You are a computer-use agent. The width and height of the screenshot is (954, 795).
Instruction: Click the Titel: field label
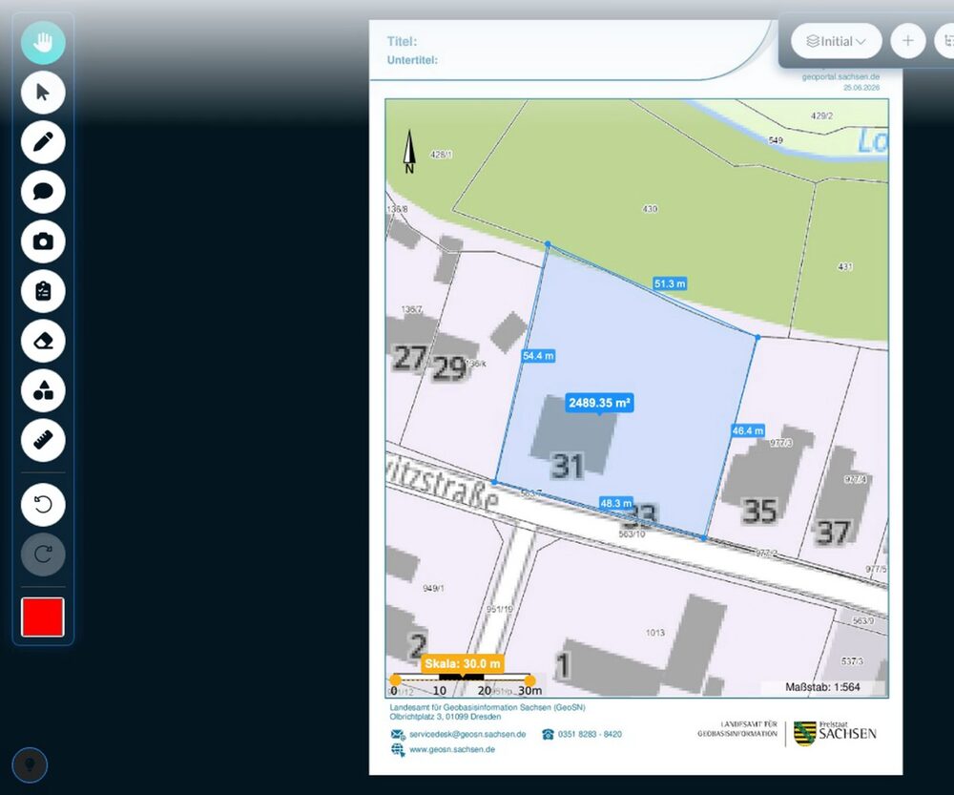pyautogui.click(x=403, y=41)
